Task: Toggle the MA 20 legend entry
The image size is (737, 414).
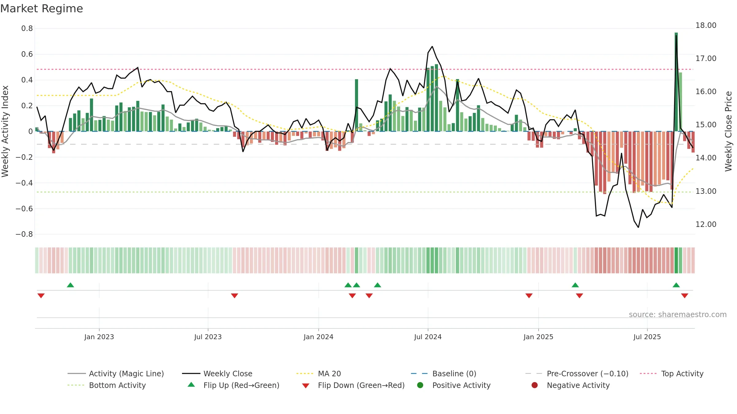Action: click(x=319, y=374)
